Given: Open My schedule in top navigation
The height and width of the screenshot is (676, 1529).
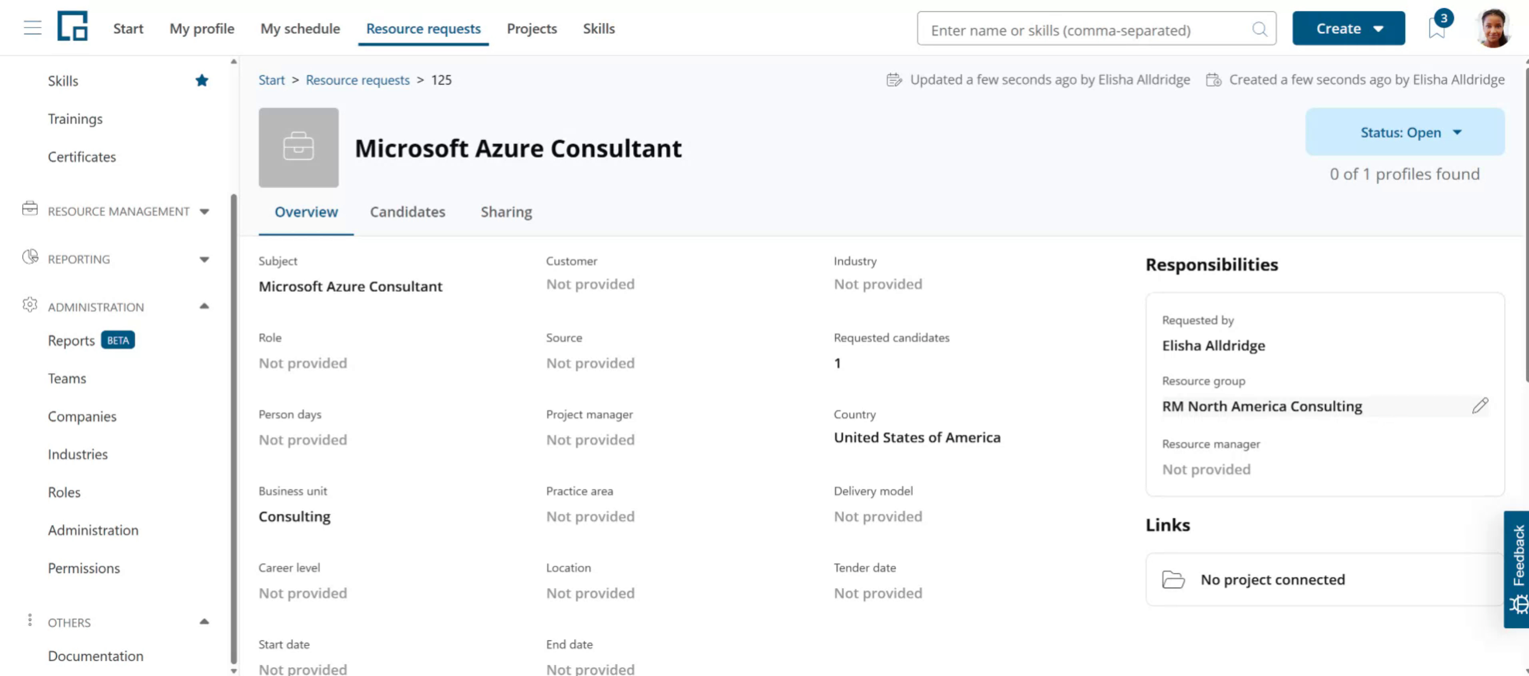Looking at the screenshot, I should 300,29.
